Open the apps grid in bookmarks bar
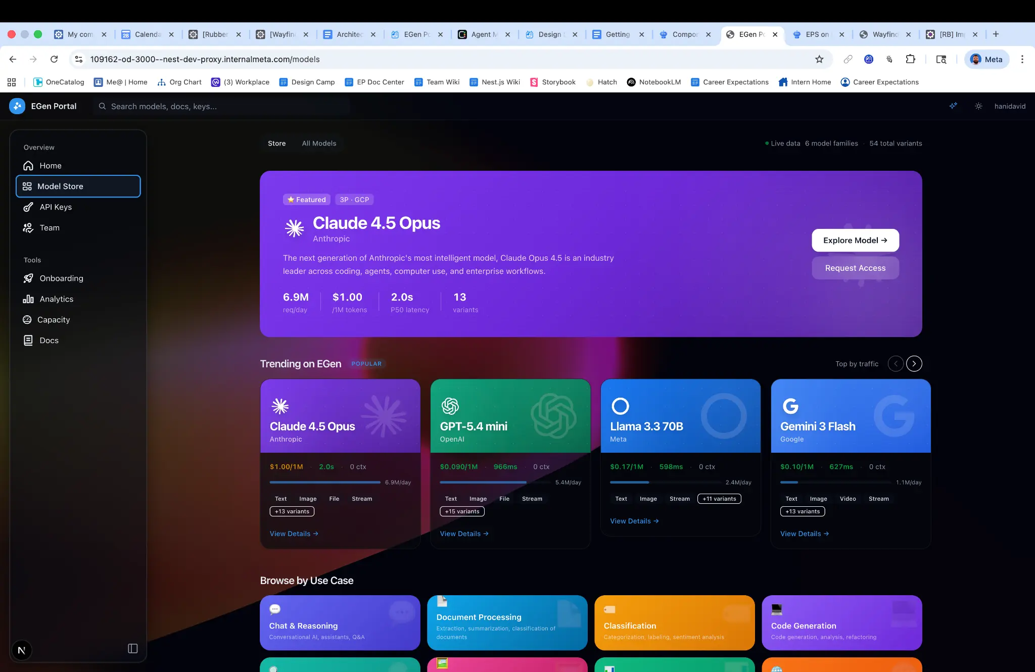This screenshot has width=1035, height=672. point(12,82)
